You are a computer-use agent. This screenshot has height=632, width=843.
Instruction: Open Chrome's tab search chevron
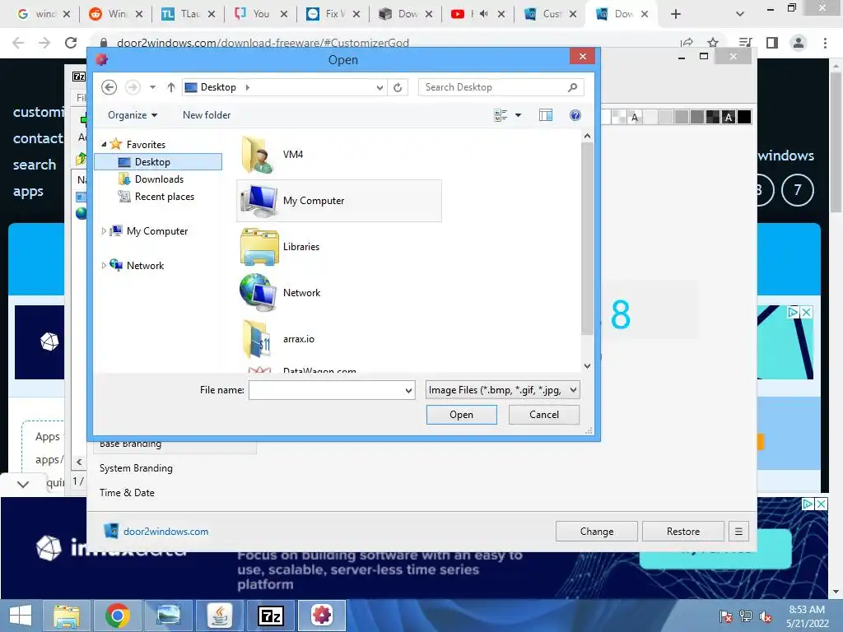[x=740, y=14]
